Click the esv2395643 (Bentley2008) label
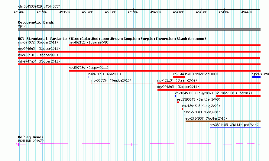The width and height of the screenshot is (269, 161). coord(199,99)
